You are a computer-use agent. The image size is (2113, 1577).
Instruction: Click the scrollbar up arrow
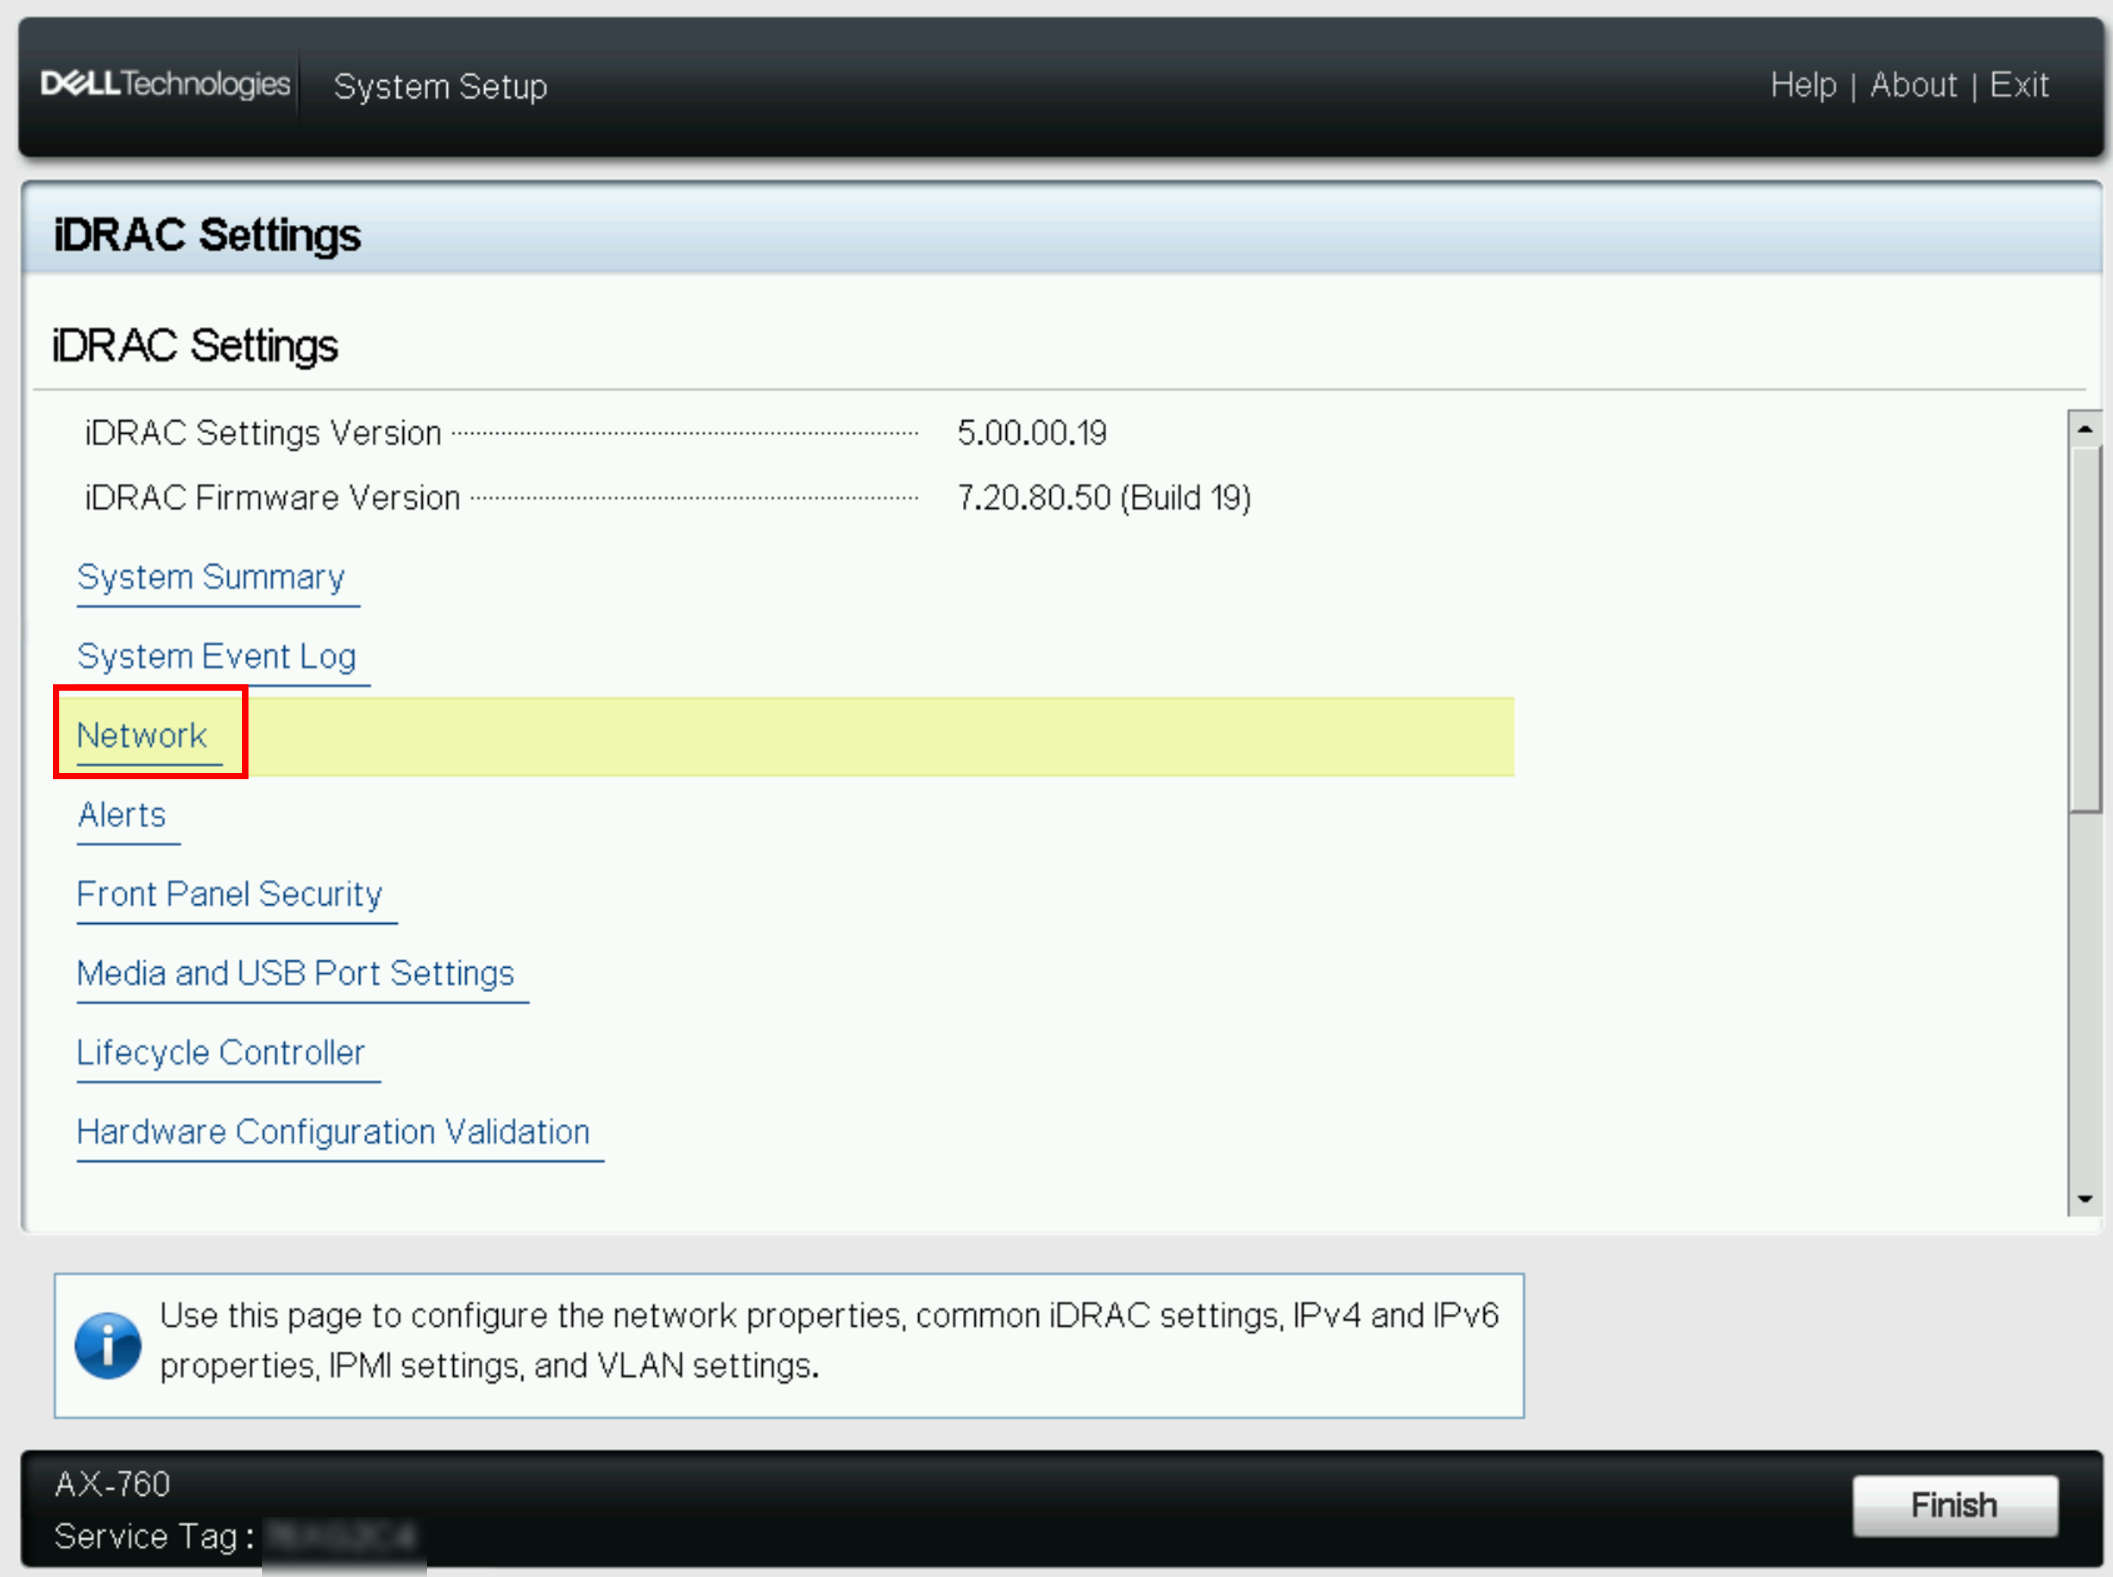pyautogui.click(x=2084, y=429)
